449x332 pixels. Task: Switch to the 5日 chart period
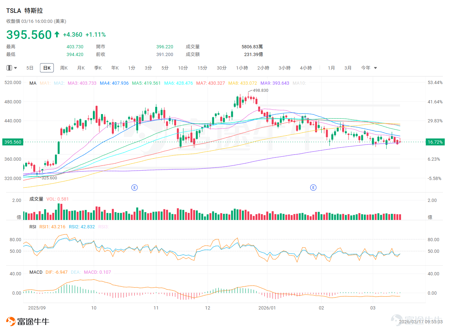[30, 68]
